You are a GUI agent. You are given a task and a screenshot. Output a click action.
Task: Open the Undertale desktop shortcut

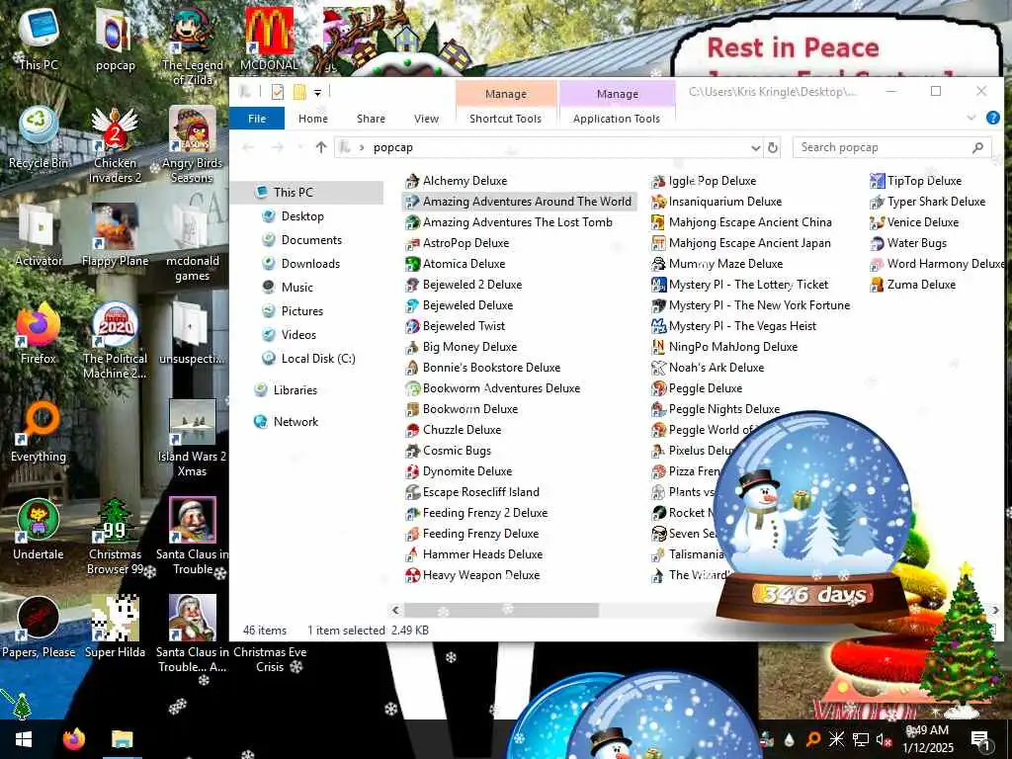pos(39,530)
